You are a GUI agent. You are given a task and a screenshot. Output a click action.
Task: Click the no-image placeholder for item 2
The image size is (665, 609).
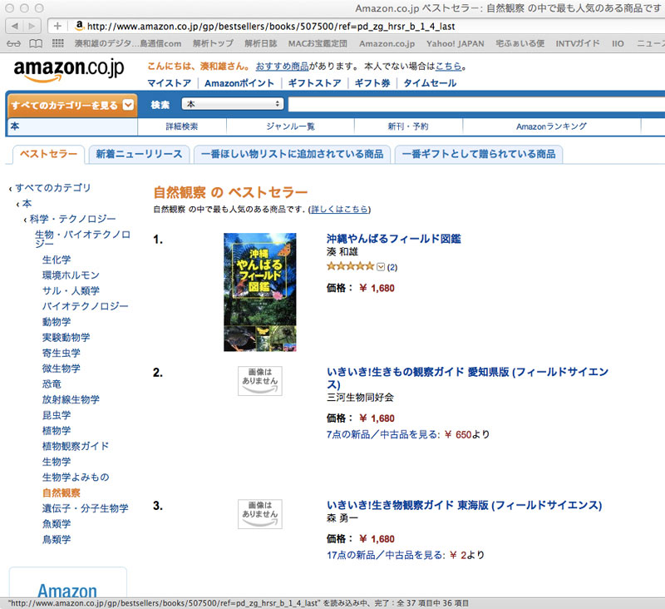click(x=259, y=381)
